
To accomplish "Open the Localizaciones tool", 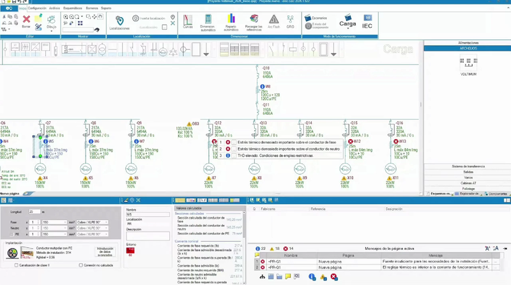I will tap(119, 22).
